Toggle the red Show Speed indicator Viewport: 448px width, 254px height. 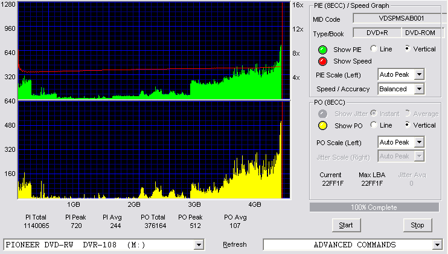[x=322, y=61]
